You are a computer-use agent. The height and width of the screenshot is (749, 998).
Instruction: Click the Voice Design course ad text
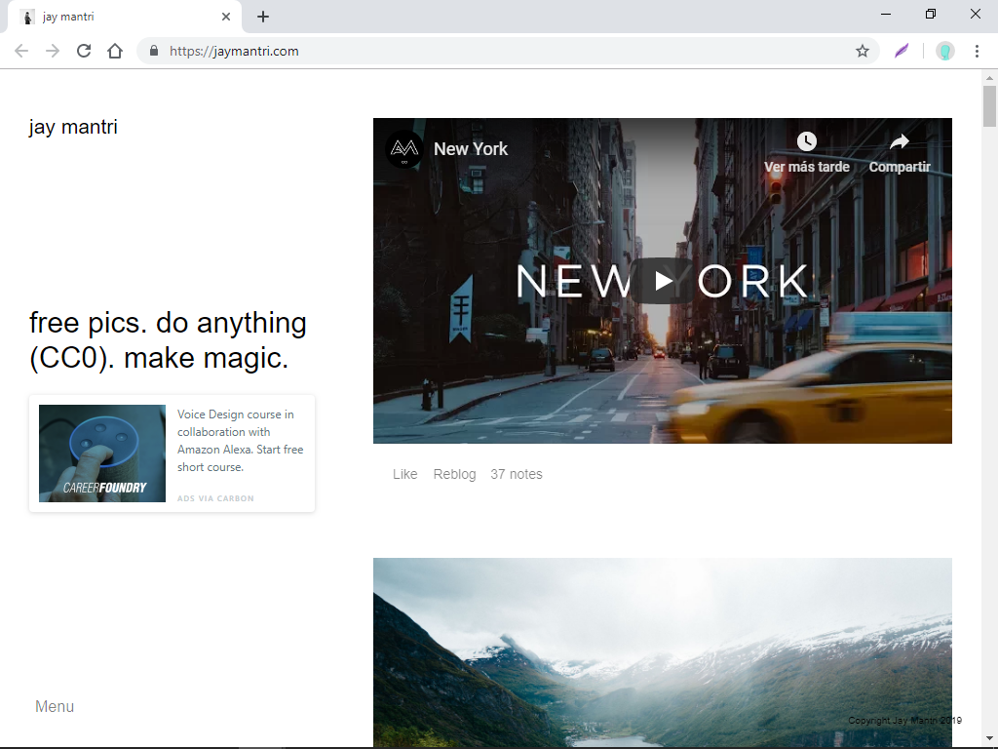click(x=241, y=441)
